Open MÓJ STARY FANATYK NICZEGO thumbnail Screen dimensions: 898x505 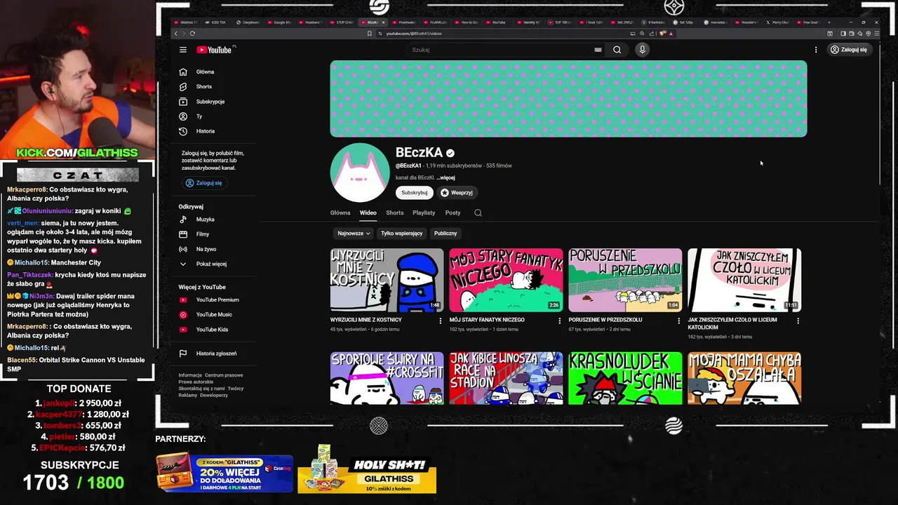tap(506, 280)
